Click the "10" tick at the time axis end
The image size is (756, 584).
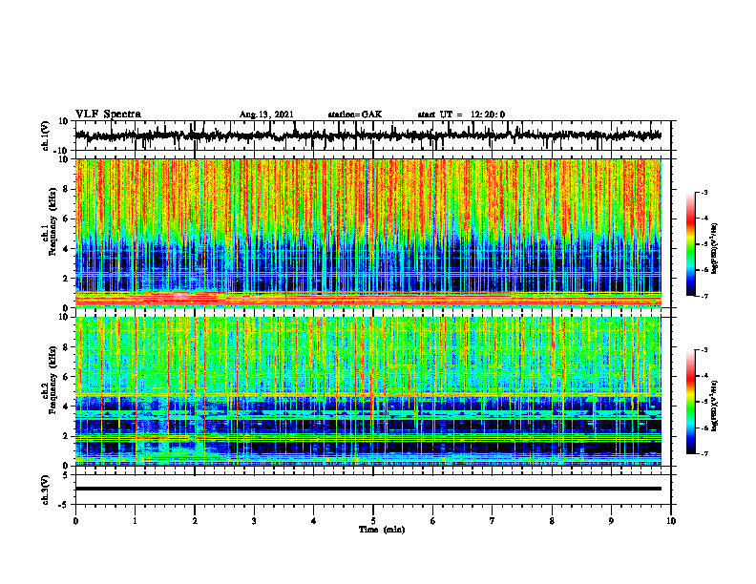[x=671, y=521]
